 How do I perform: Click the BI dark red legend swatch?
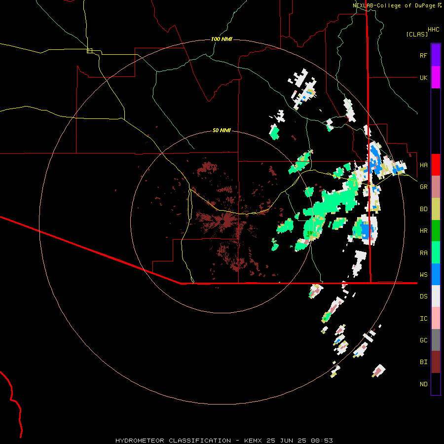click(436, 362)
